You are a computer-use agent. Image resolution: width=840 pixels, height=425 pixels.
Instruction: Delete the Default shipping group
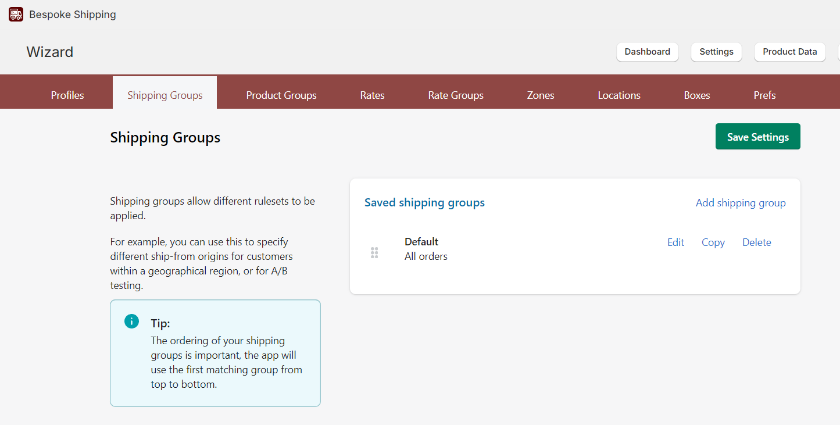point(757,242)
